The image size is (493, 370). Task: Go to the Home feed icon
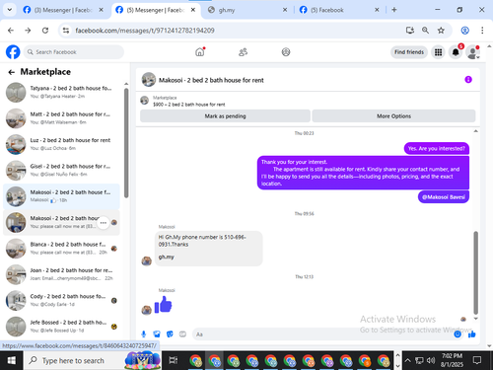[x=200, y=52]
